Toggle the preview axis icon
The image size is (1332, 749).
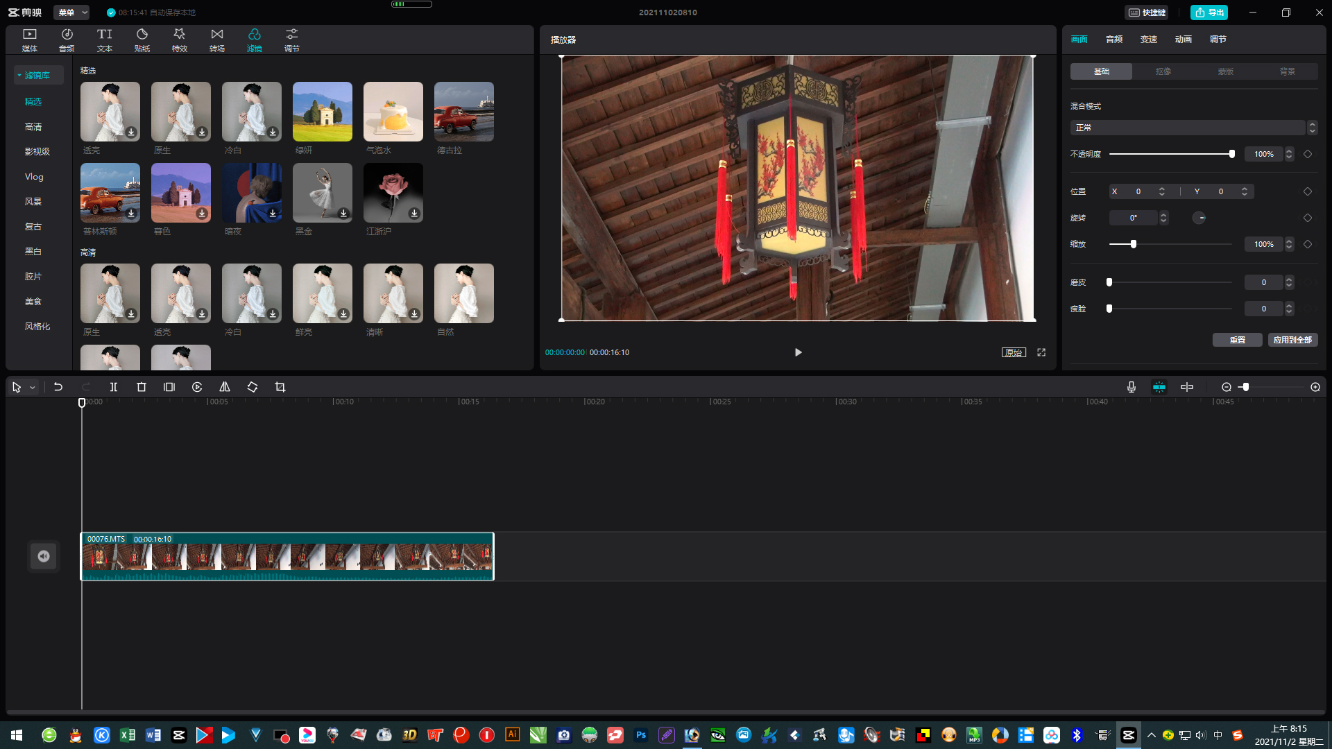(1187, 387)
